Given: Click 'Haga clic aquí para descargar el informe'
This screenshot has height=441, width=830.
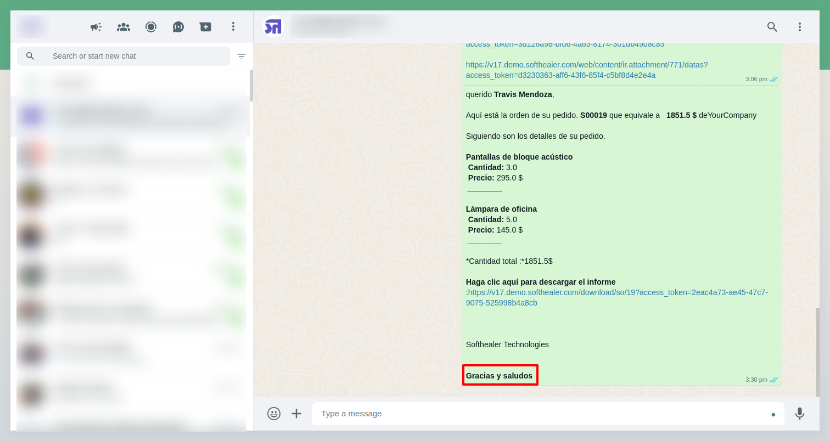Looking at the screenshot, I should (541, 282).
